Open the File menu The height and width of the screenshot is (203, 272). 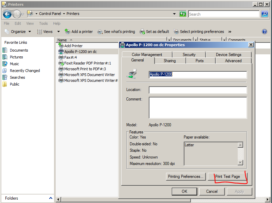pos(6,23)
